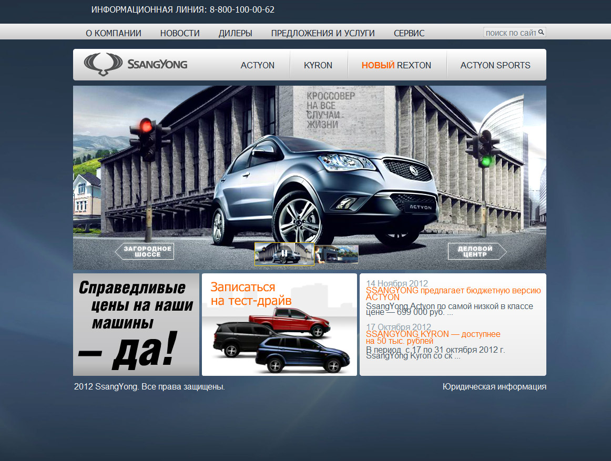Screen dimensions: 611x461
Task: Click the search magnifier icon
Action: pos(541,33)
